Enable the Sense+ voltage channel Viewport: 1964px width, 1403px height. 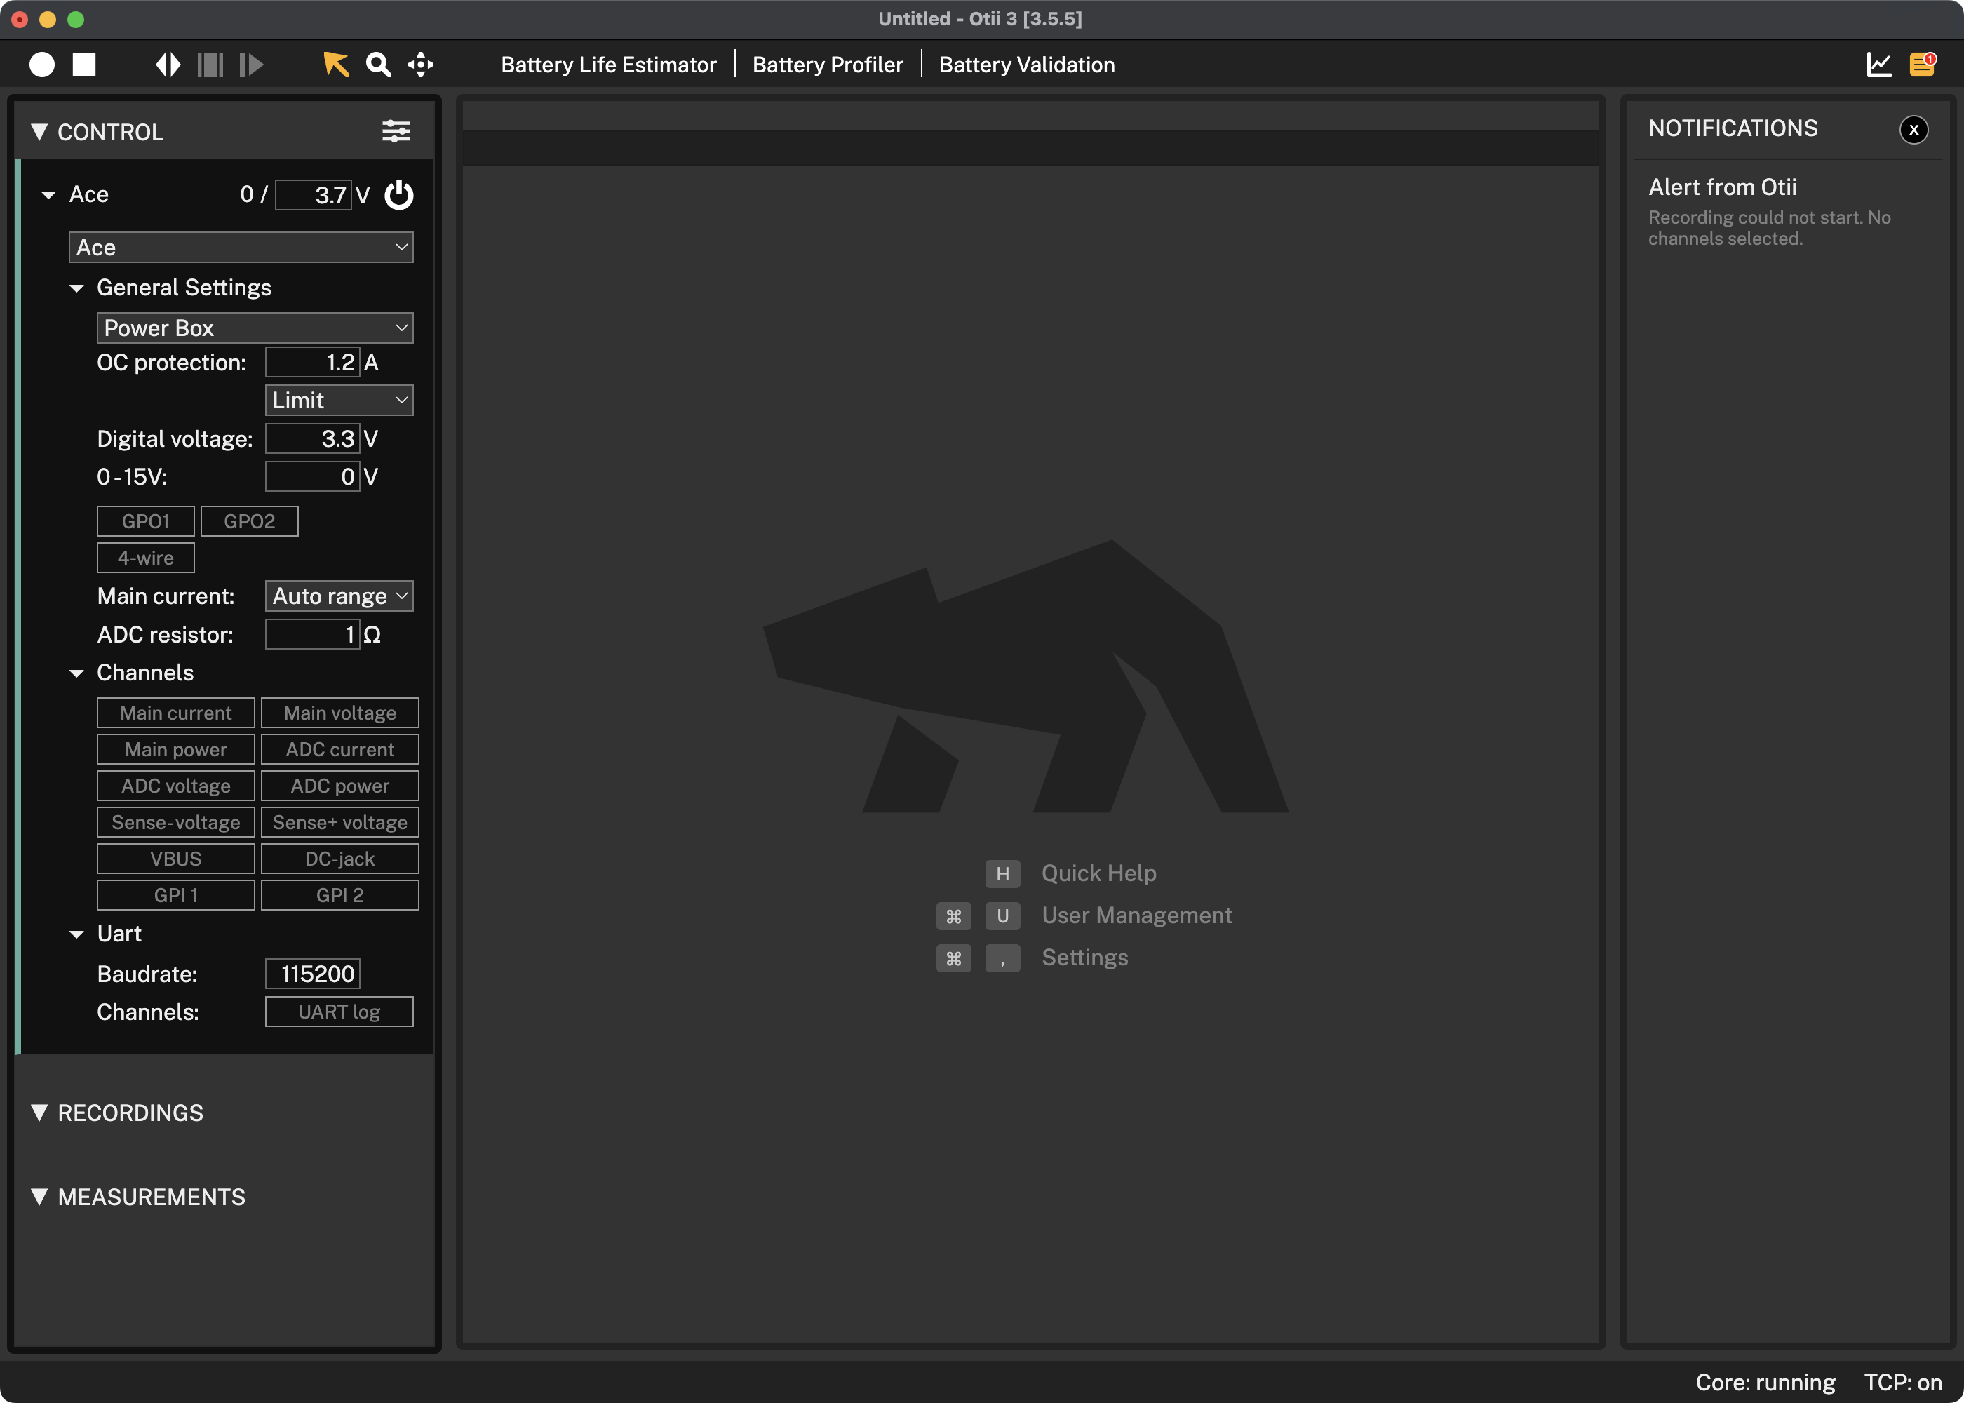(340, 822)
